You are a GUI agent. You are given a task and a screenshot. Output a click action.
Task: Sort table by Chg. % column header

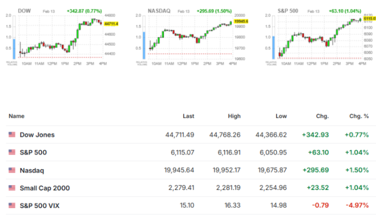[x=359, y=116]
